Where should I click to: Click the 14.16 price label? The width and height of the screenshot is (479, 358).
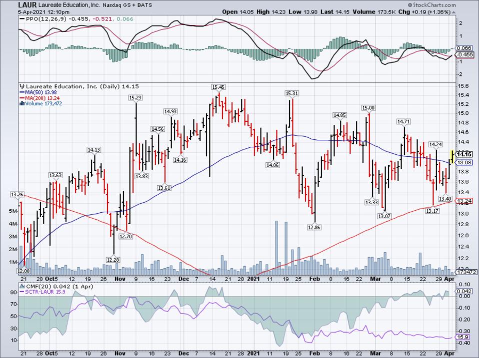[x=180, y=160]
